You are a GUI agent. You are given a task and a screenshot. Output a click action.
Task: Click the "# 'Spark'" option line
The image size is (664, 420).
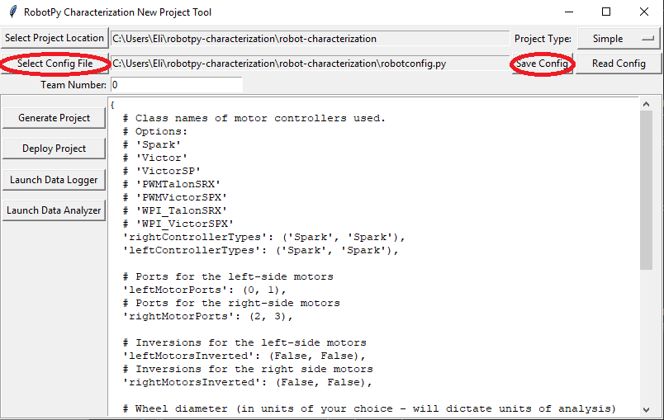pos(152,144)
